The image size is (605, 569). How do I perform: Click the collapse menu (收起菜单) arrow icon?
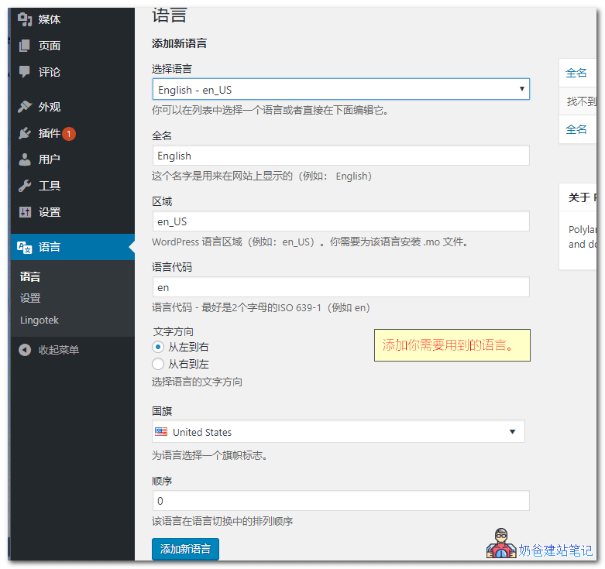pyautogui.click(x=25, y=350)
